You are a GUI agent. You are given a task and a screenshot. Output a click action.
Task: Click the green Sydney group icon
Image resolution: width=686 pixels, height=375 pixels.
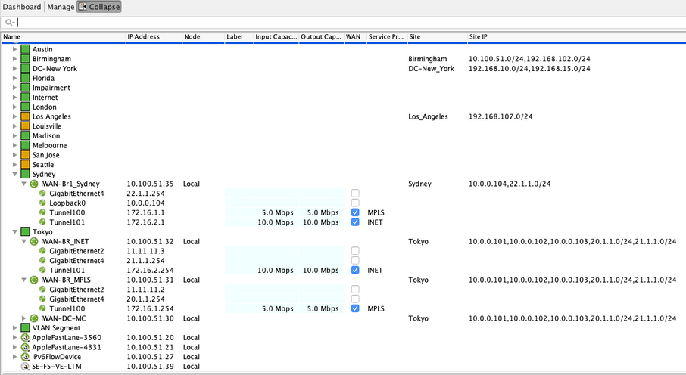pos(26,175)
